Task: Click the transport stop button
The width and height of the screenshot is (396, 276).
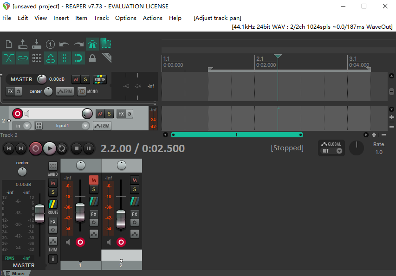Action: (77, 148)
